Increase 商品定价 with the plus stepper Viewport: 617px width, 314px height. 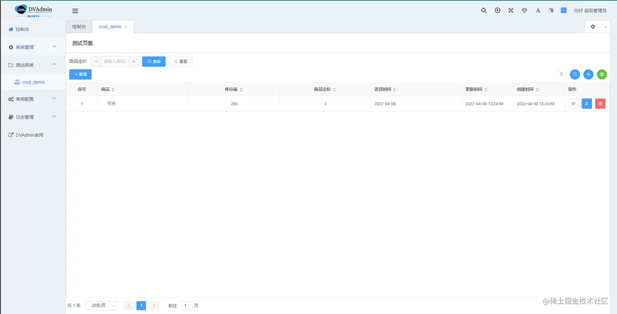point(134,61)
